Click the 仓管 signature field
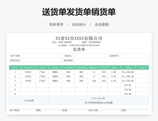 135,110
